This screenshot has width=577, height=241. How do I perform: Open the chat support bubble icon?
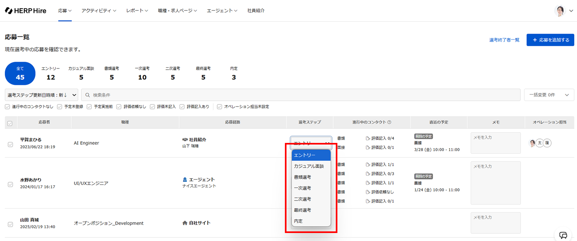point(563,235)
